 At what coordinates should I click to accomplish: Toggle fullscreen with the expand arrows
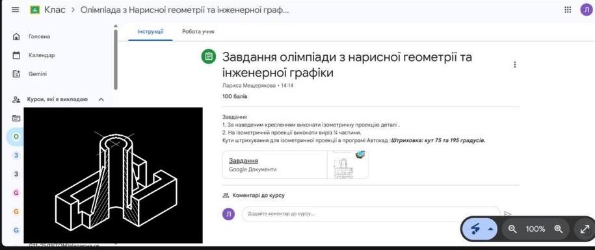[585, 229]
